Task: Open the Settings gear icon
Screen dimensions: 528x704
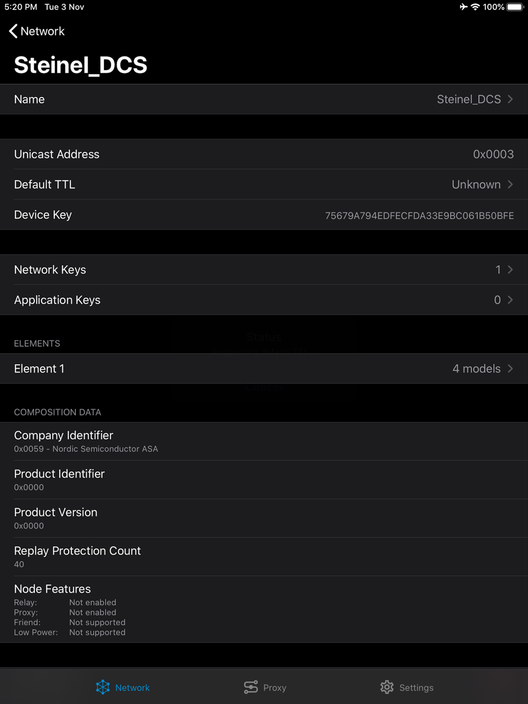Action: (387, 687)
